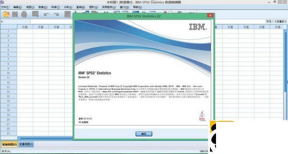Save the dataset with the disk icon
The height and width of the screenshot is (154, 288).
pos(15,14)
